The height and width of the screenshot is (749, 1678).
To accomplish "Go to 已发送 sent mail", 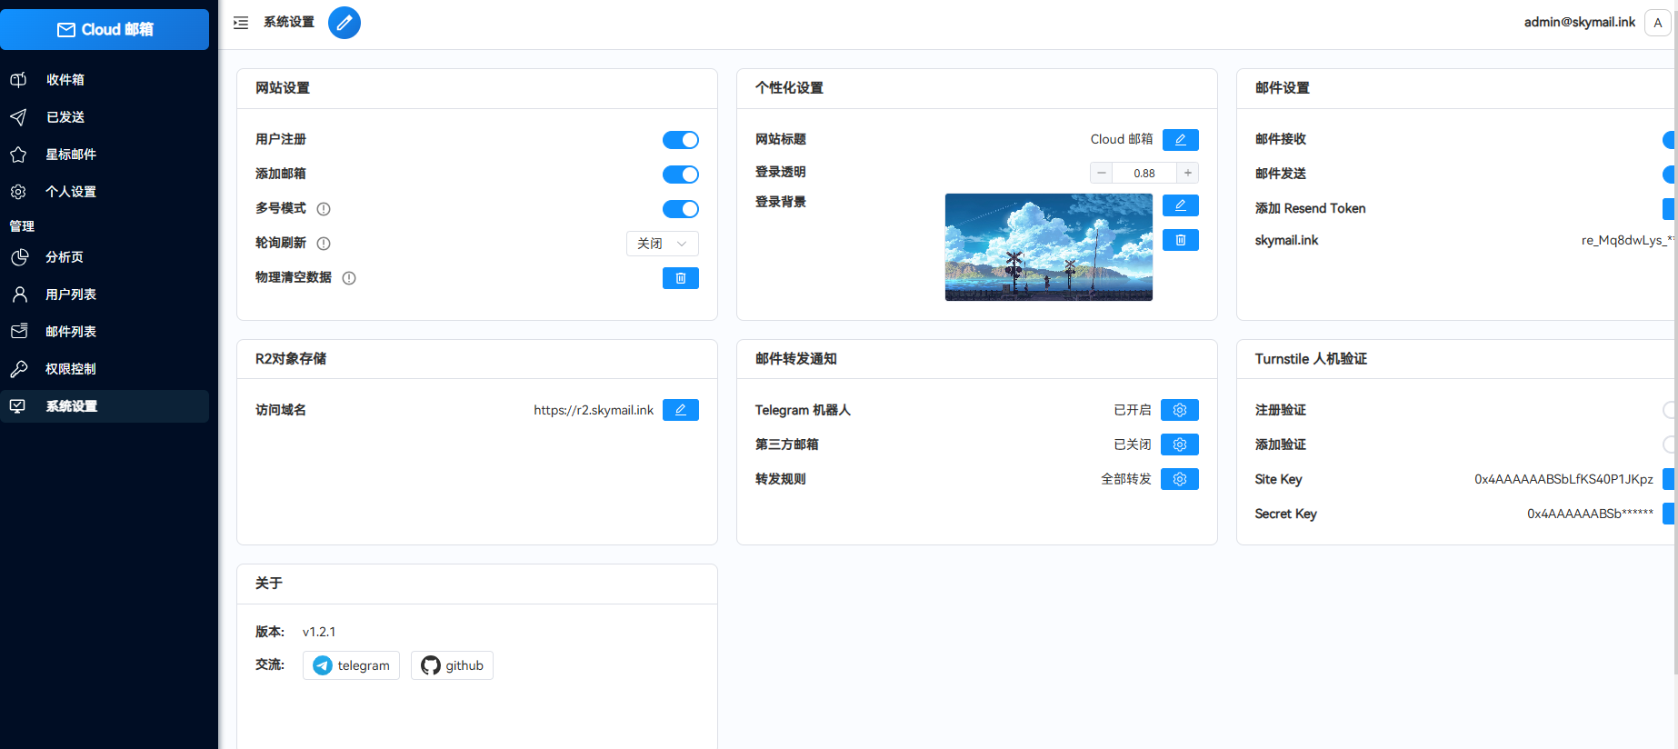I will point(105,117).
